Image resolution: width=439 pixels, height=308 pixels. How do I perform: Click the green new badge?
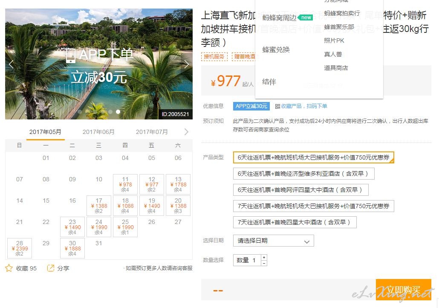tap(306, 17)
